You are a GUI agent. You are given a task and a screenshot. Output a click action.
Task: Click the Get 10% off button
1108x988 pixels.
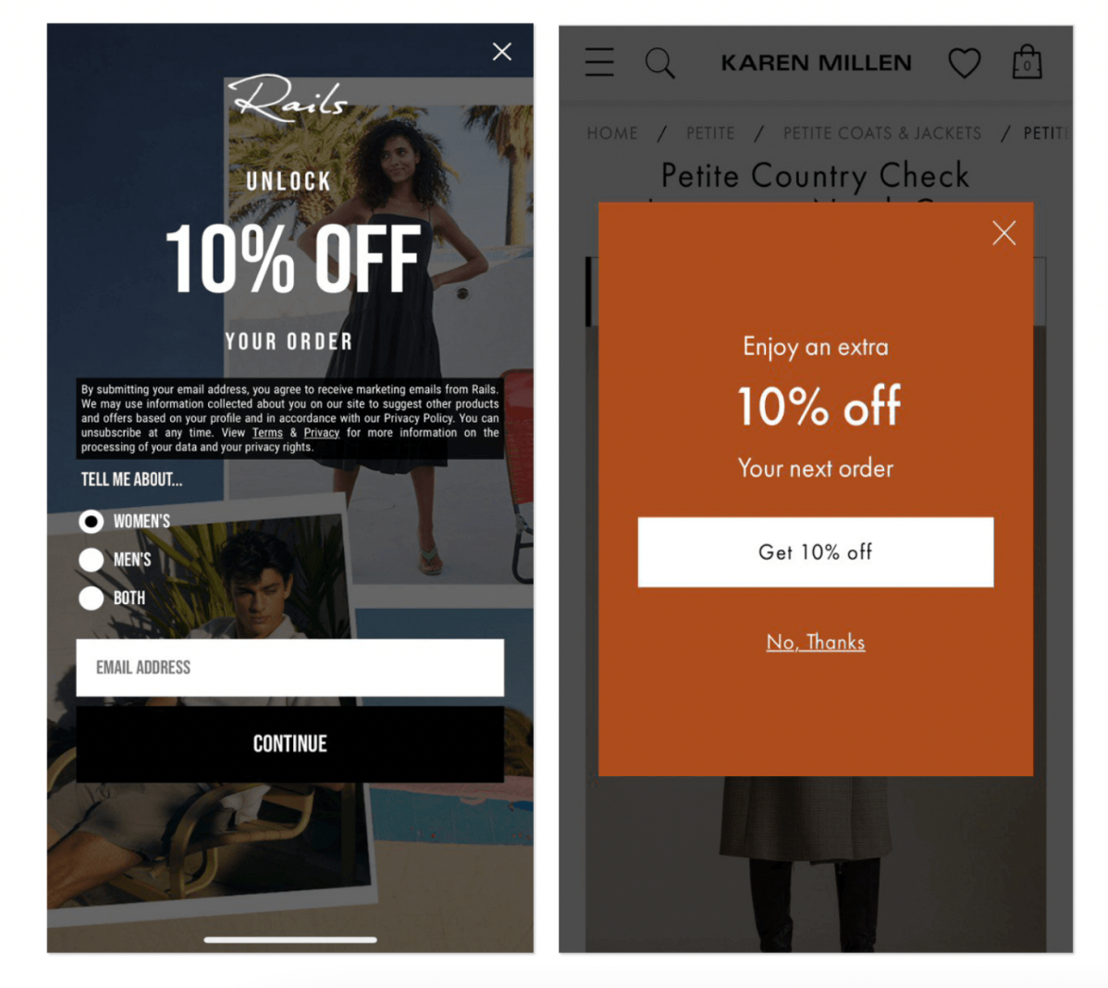816,552
